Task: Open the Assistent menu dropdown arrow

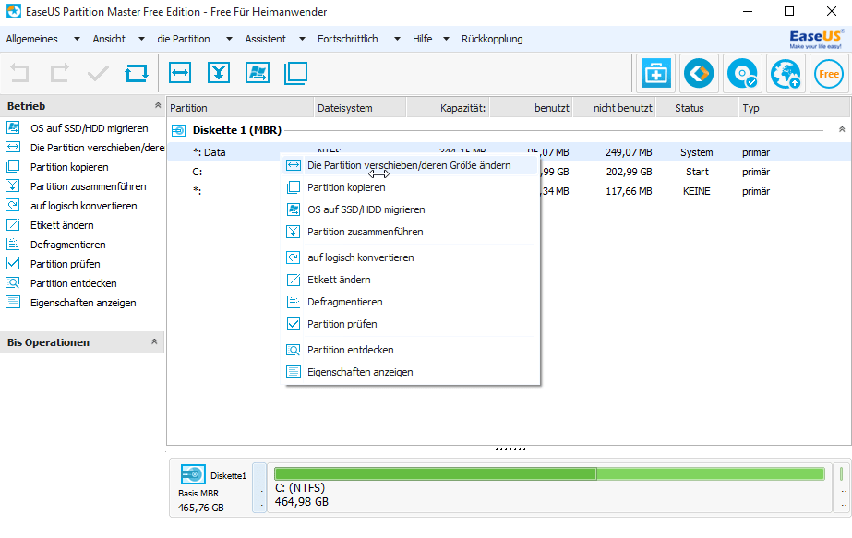Action: [302, 39]
